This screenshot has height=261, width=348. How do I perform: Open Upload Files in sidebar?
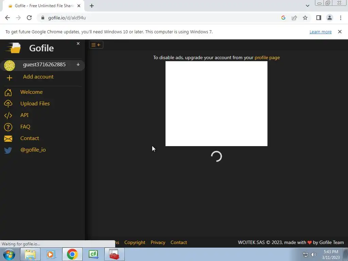[35, 103]
